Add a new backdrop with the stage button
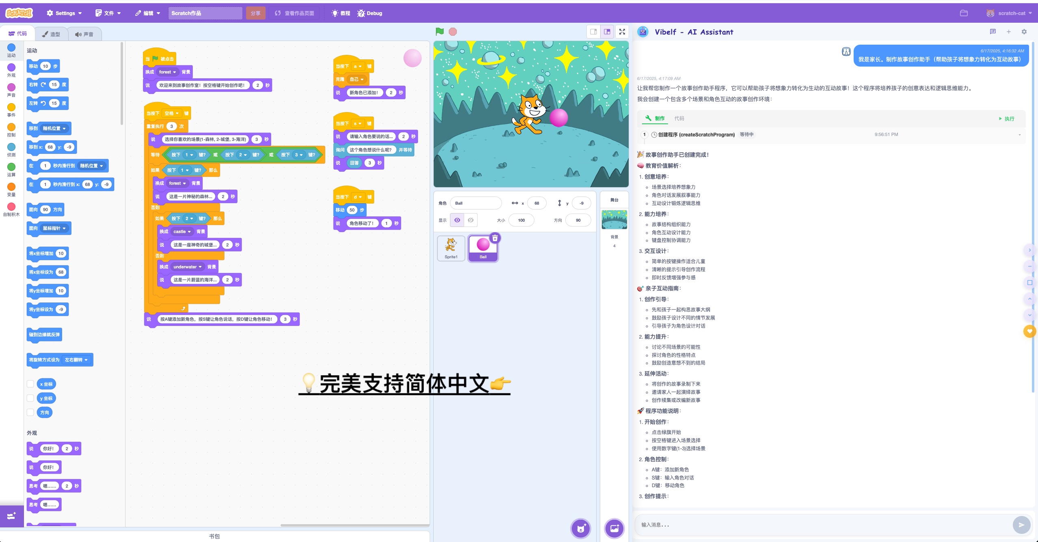 click(x=614, y=528)
